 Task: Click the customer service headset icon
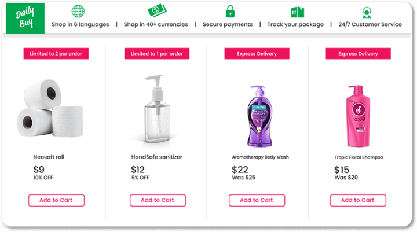point(367,12)
